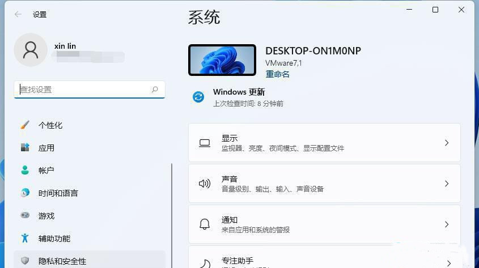
Task: Open 专注助手 settings card
Action: coord(324,257)
